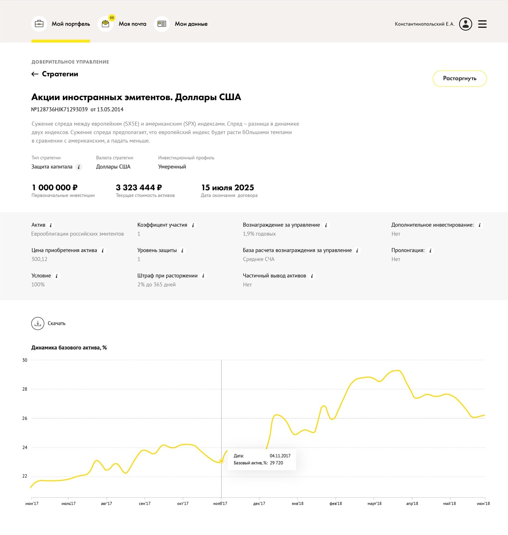This screenshot has width=508, height=535.
Task: Click the Еврооблигации российских эмитентов value
Action: [x=77, y=234]
